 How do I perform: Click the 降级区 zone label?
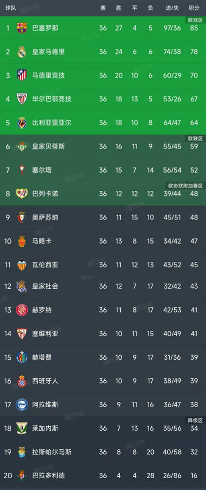pyautogui.click(x=195, y=420)
